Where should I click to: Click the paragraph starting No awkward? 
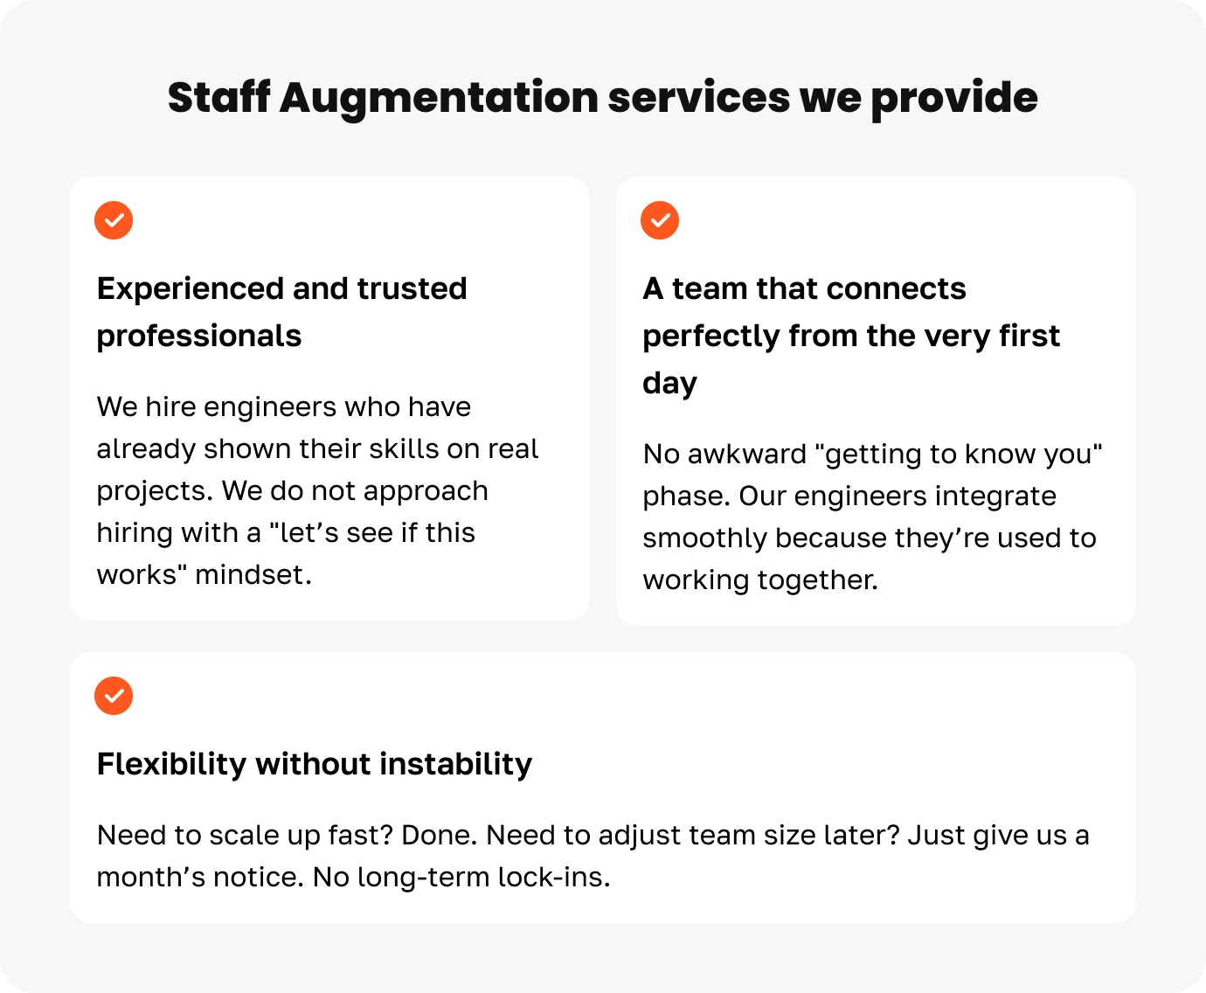click(871, 517)
